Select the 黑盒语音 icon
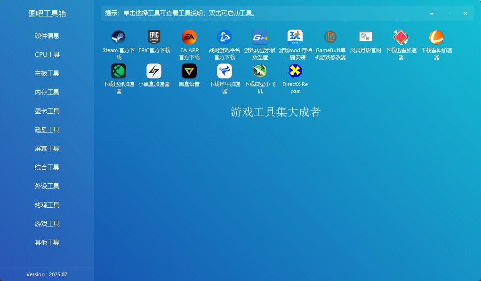 pos(189,71)
